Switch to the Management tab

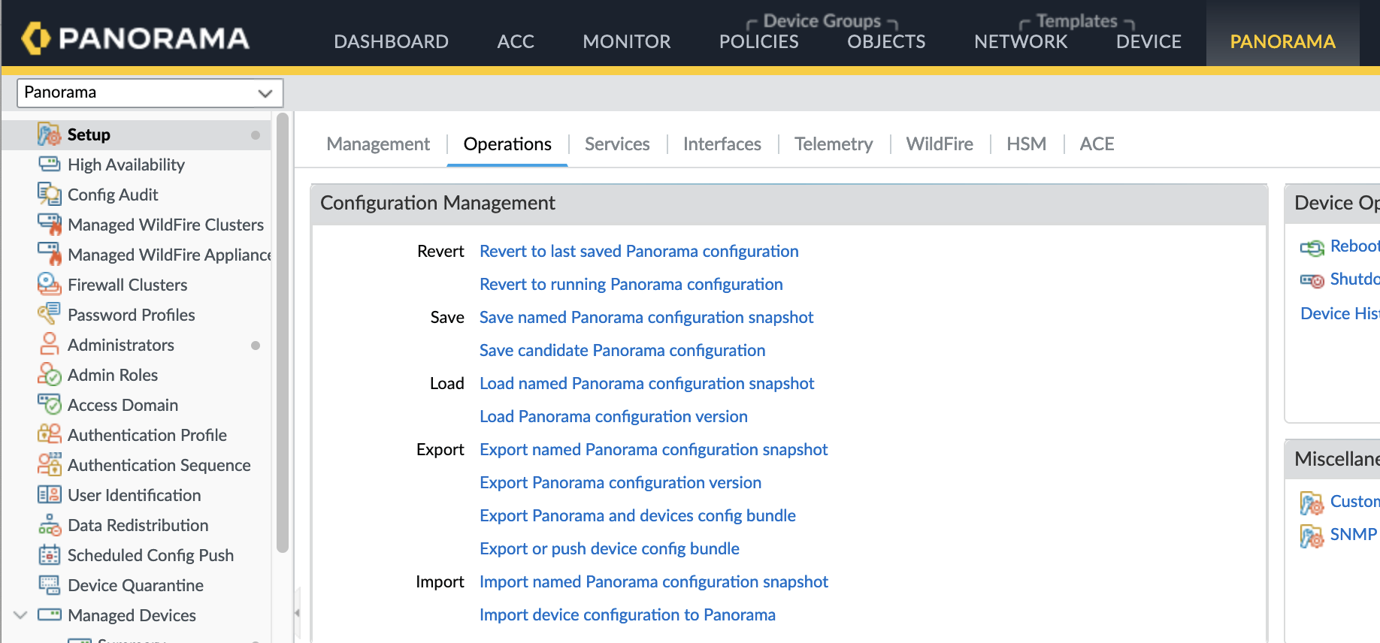point(378,143)
